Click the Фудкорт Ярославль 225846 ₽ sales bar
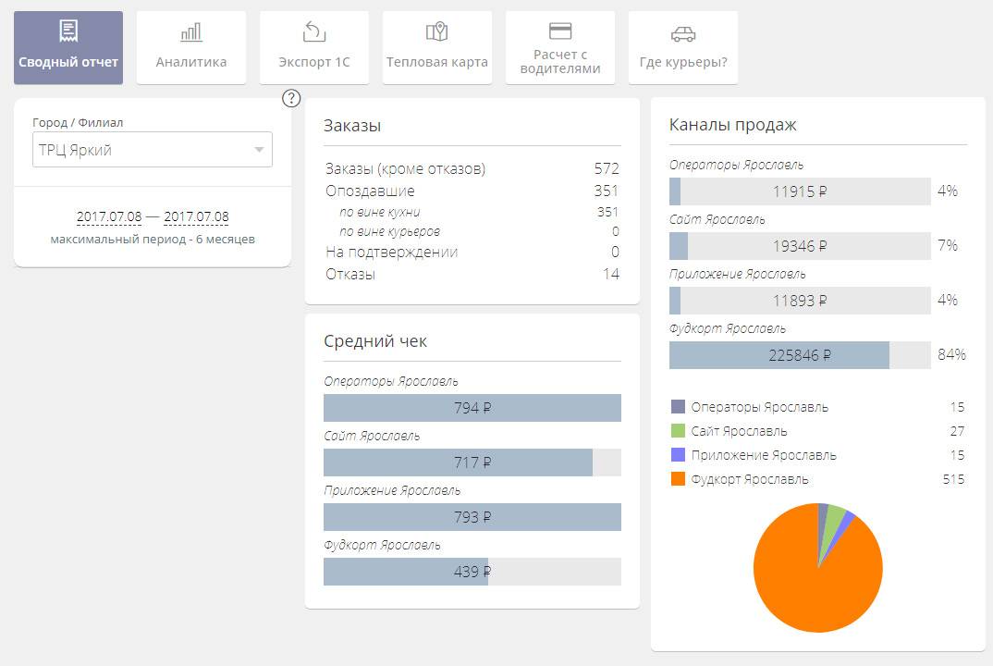The width and height of the screenshot is (993, 666). coord(800,355)
